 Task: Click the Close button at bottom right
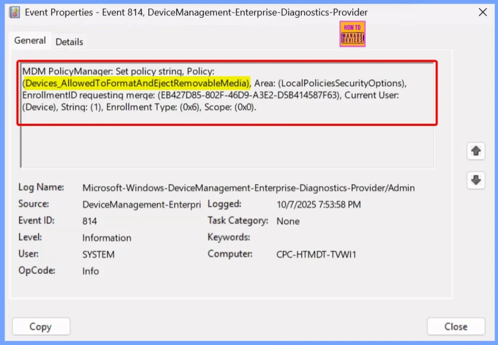click(x=455, y=326)
